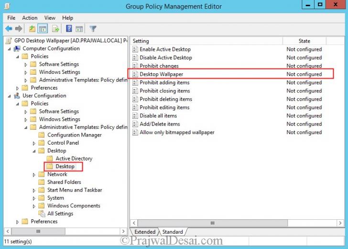Open the Help question mark icon
The image size is (348, 249).
(69, 29)
